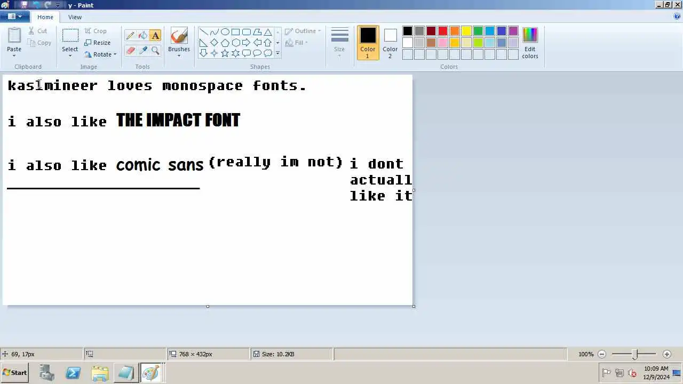The image size is (683, 384).
Task: Switch to the View tab
Action: tap(75, 17)
